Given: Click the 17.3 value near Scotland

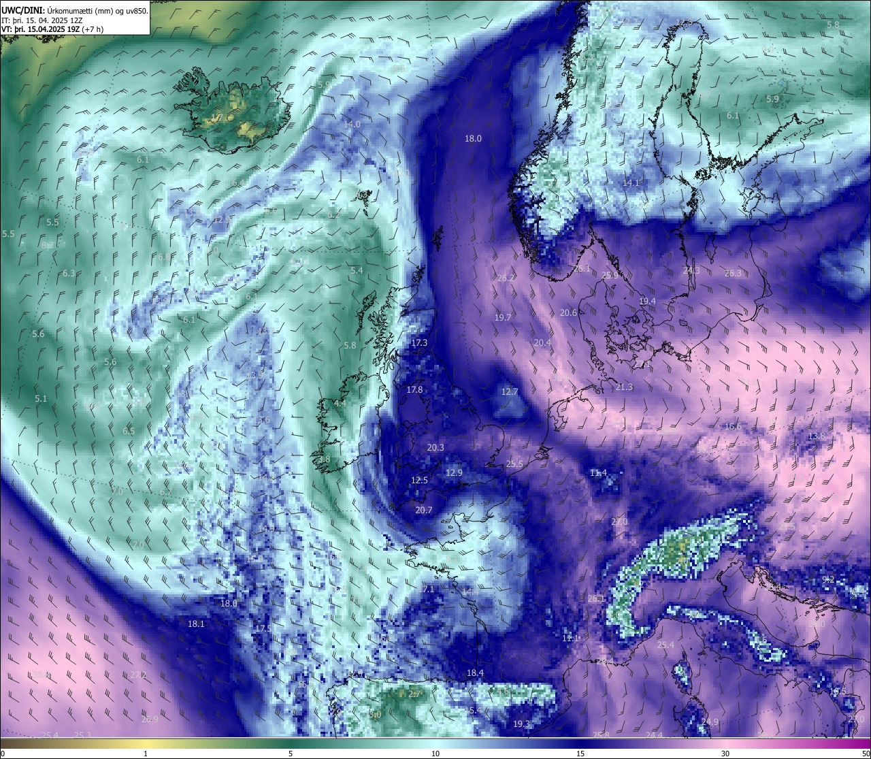Looking at the screenshot, I should pyautogui.click(x=419, y=343).
